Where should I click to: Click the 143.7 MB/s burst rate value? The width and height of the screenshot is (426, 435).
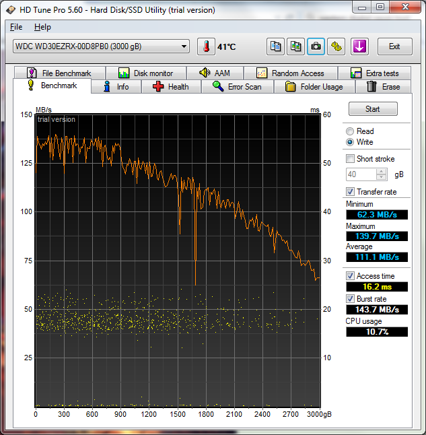tap(377, 309)
